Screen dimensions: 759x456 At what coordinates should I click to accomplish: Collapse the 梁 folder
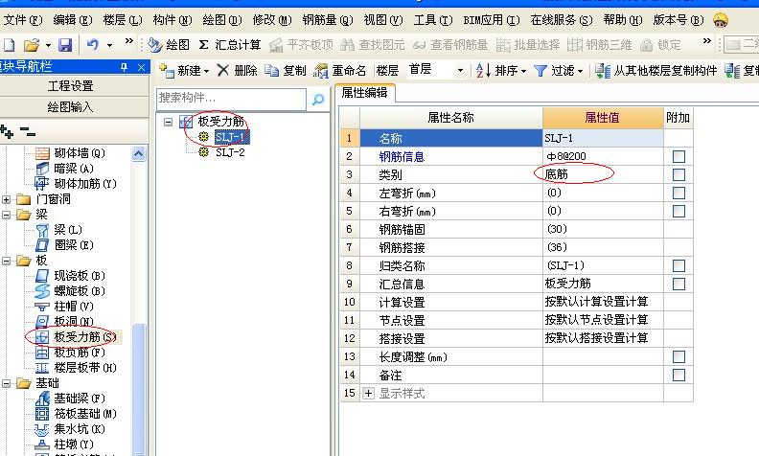[6, 215]
